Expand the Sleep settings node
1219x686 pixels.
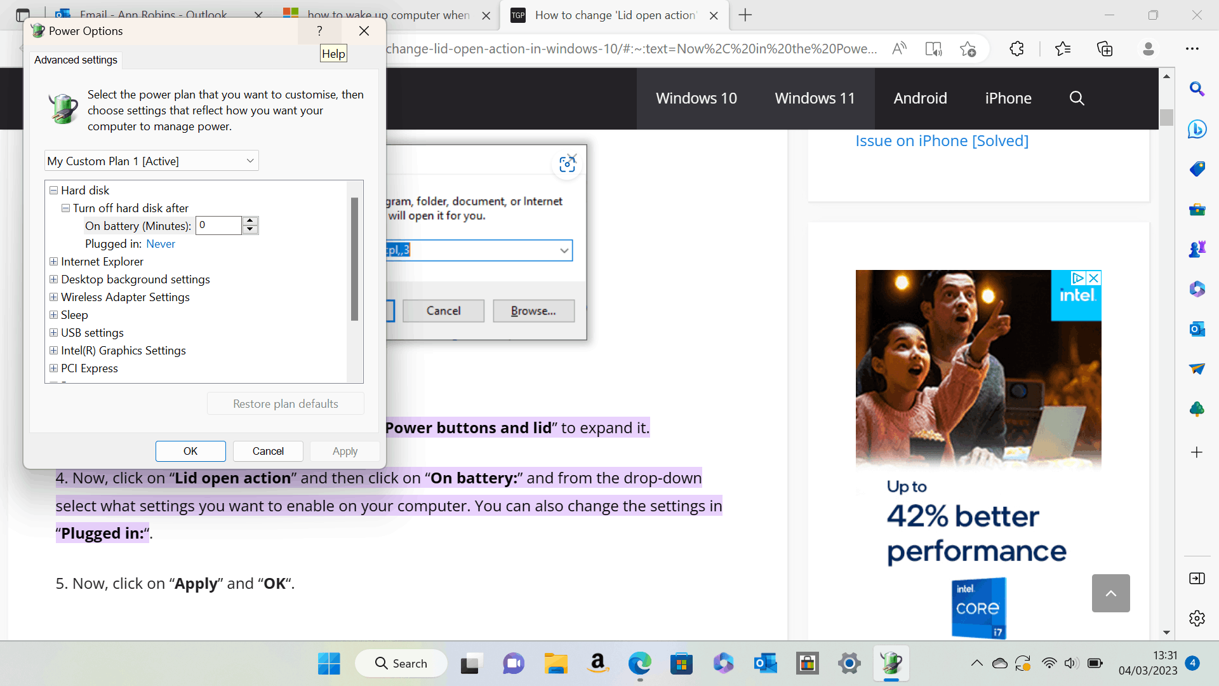pos(54,315)
